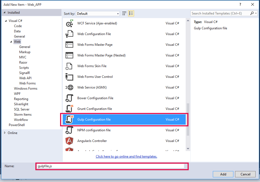Select the MVC category under Web
This screenshot has width=260, height=182.
pos(23,57)
